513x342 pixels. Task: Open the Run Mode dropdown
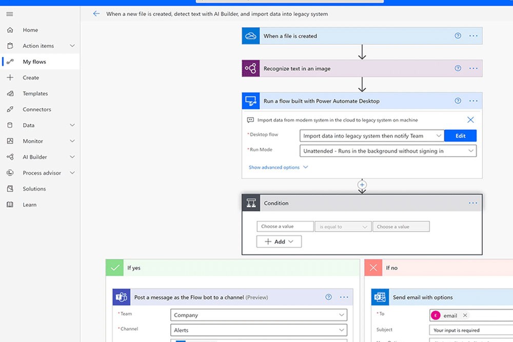(x=388, y=150)
